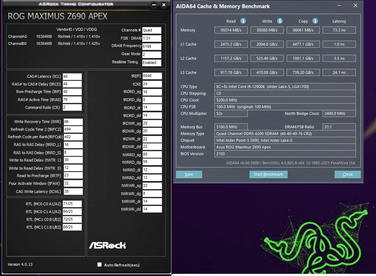Click the Memory Type value field
Image resolution: width=376 pixels, height=276 pixels.
pos(285,134)
